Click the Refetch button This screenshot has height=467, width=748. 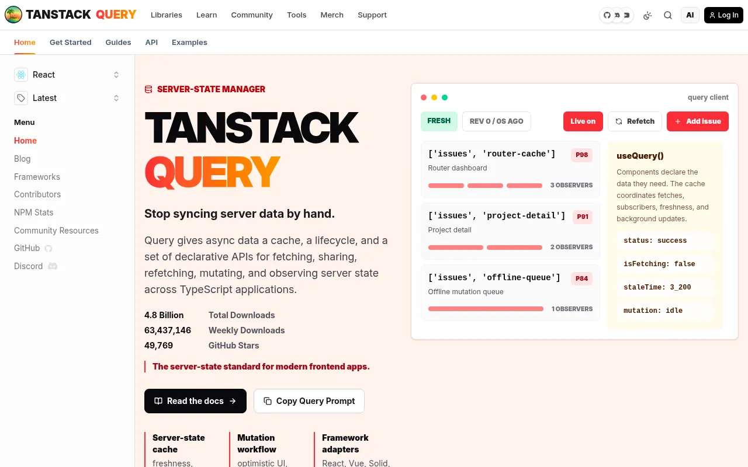tap(635, 121)
